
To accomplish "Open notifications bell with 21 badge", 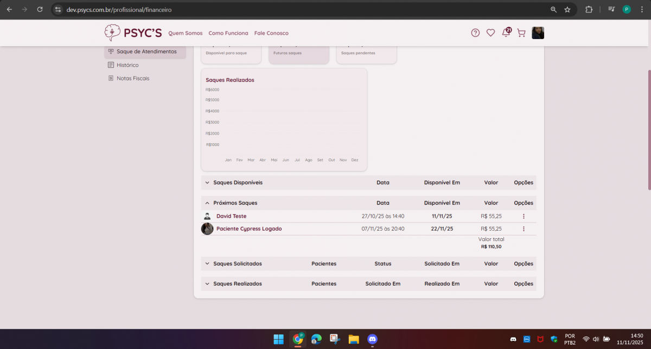I will tap(506, 33).
